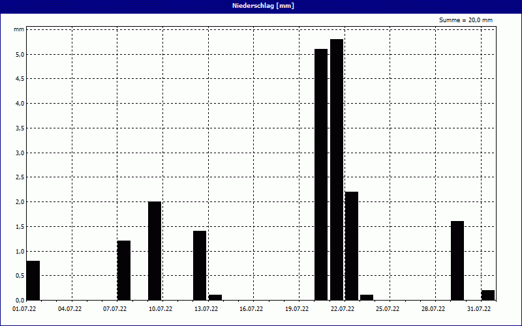This screenshot has width=522, height=326.
Task: Click the 19.07.22 x-axis date label
Action: (296, 309)
